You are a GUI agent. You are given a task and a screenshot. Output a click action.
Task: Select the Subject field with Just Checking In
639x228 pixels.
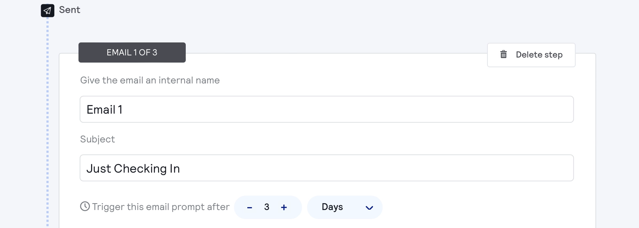coord(326,168)
